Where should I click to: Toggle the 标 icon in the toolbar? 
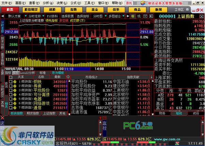133,16
